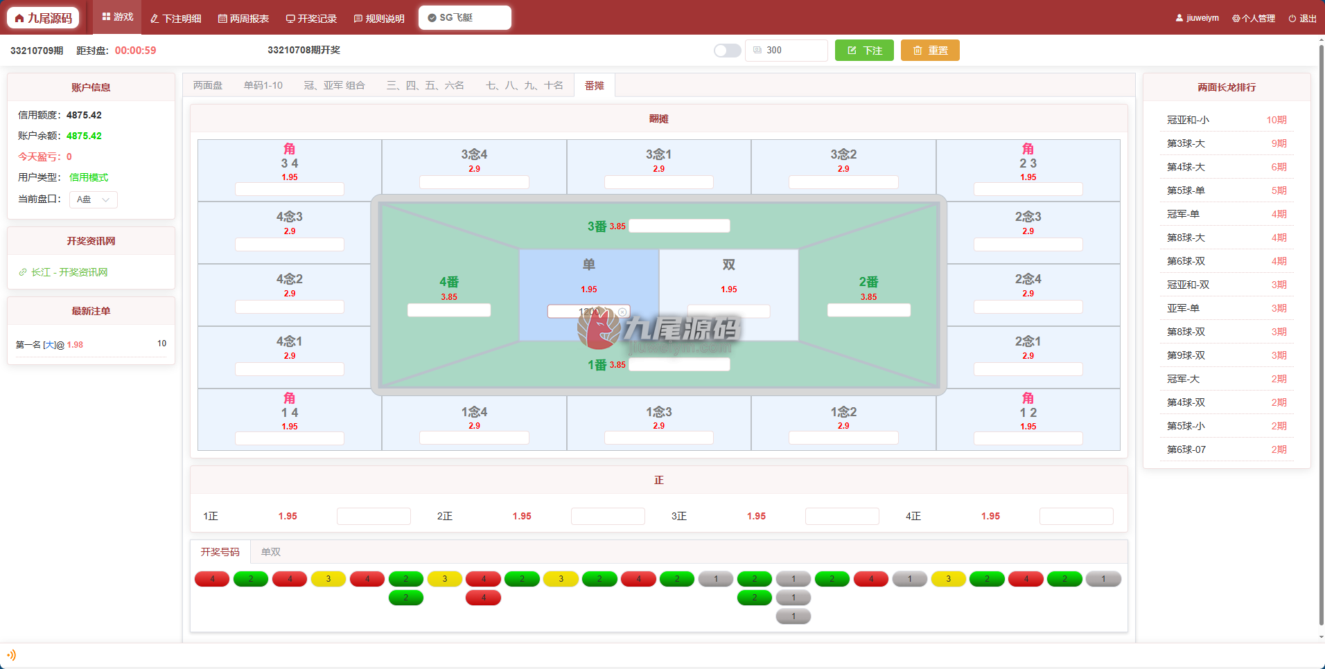
Task: Click the home icon in 九尾源码 logo
Action: [x=19, y=18]
